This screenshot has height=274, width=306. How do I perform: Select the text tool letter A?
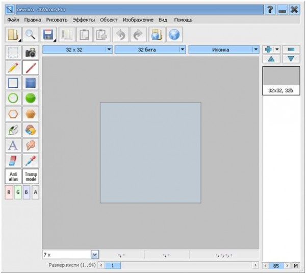tap(13, 145)
